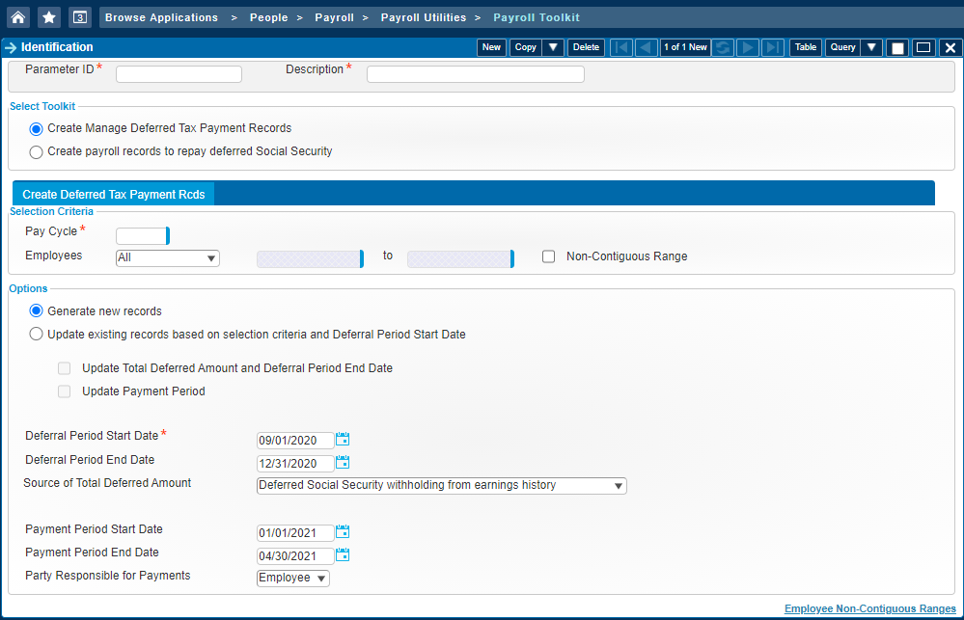Select Create payroll records to repay deferred Social Security
964x620 pixels.
click(x=37, y=151)
